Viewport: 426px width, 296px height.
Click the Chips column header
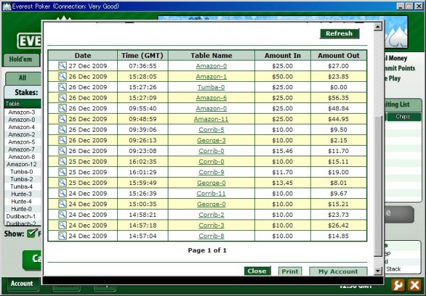(x=403, y=116)
